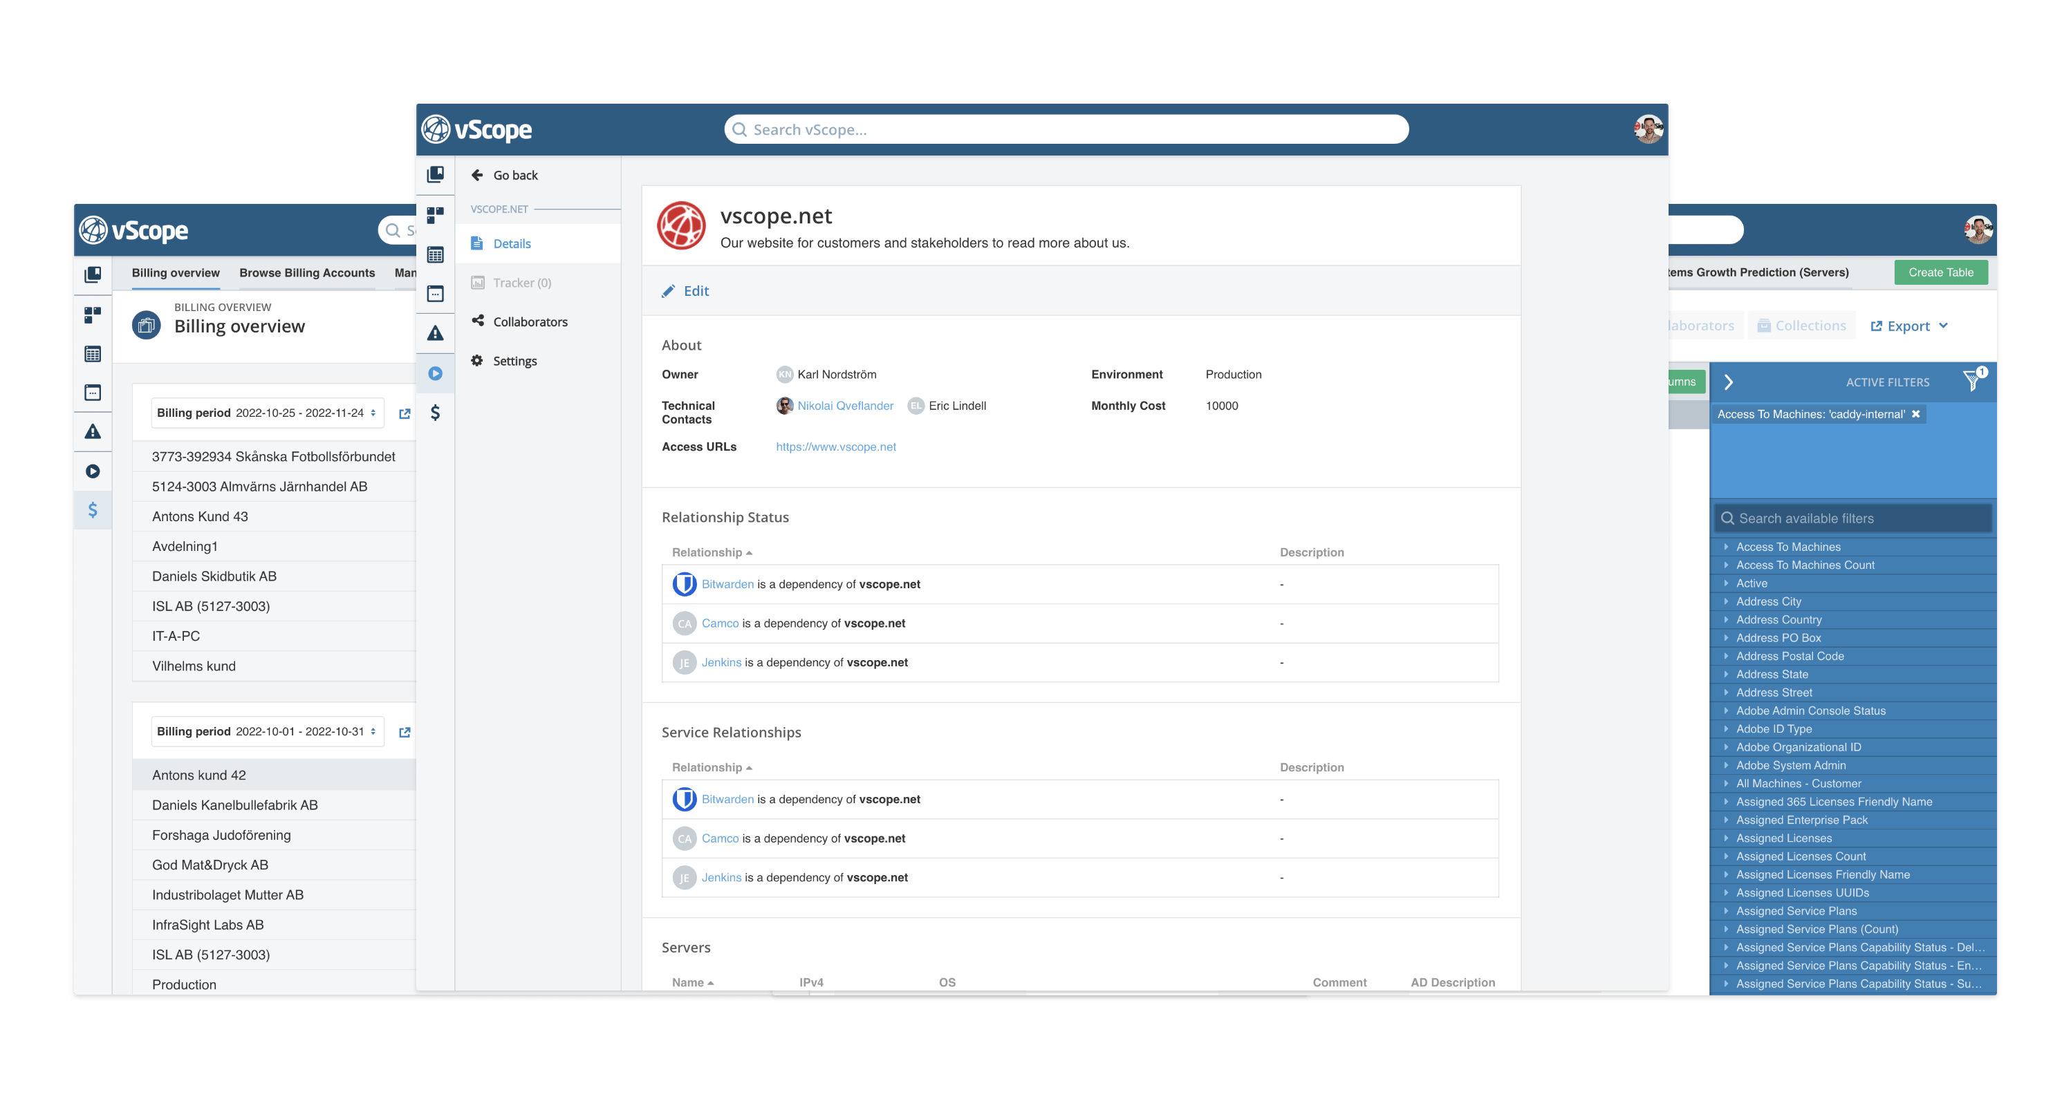Open the Camco link under Relationship Status
The width and height of the screenshot is (2071, 1099).
720,623
